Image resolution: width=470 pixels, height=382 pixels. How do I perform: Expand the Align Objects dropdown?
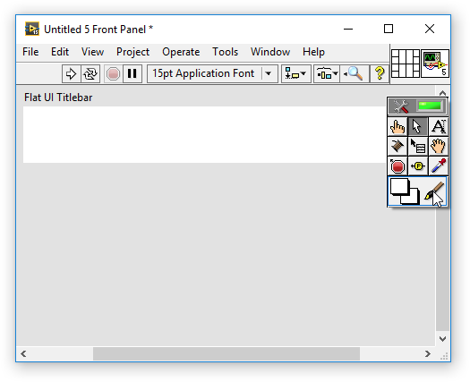coord(295,73)
